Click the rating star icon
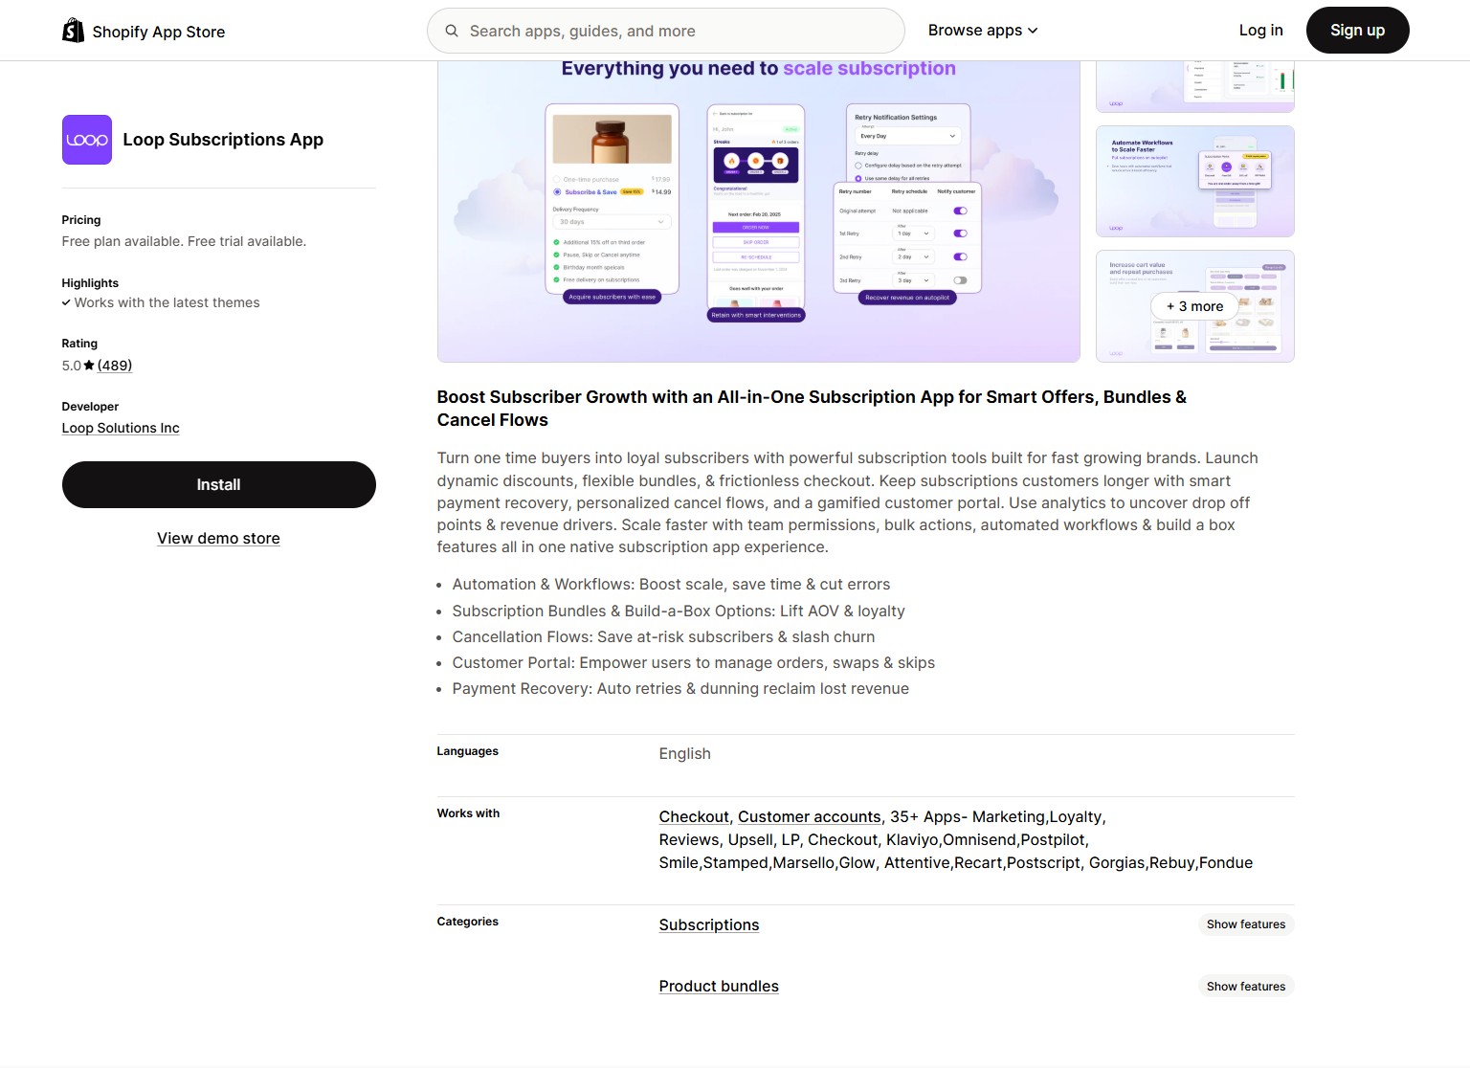This screenshot has width=1470, height=1068. 89,366
